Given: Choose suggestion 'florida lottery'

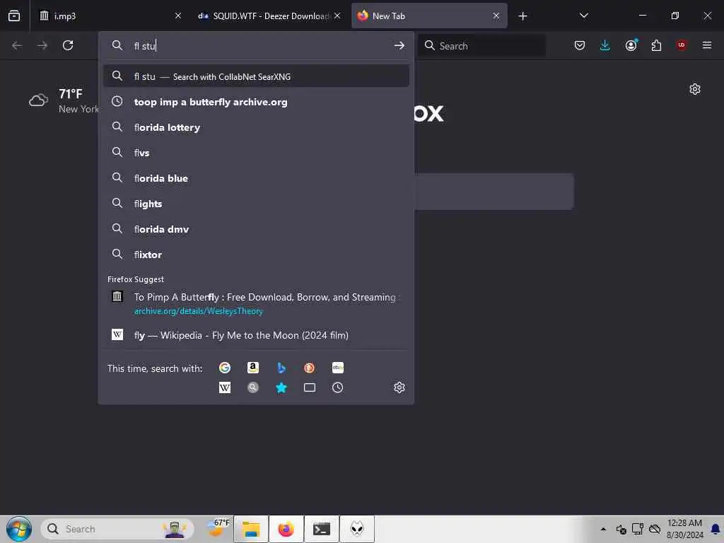Looking at the screenshot, I should tap(256, 127).
